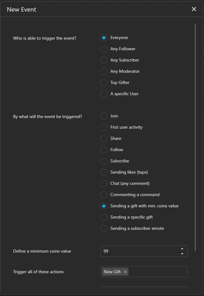The width and height of the screenshot is (204, 296).
Task: Select Sending likes (taps) trigger
Action: pyautogui.click(x=104, y=172)
